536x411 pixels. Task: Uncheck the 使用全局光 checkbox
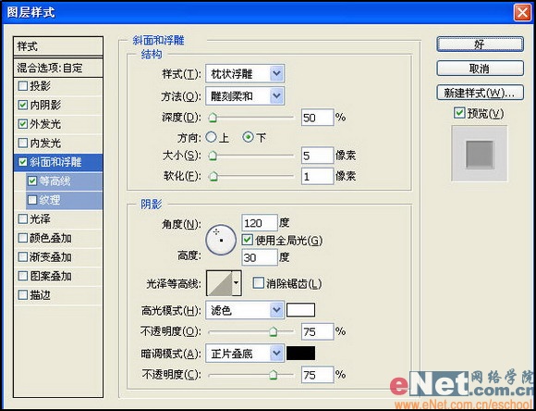(247, 240)
